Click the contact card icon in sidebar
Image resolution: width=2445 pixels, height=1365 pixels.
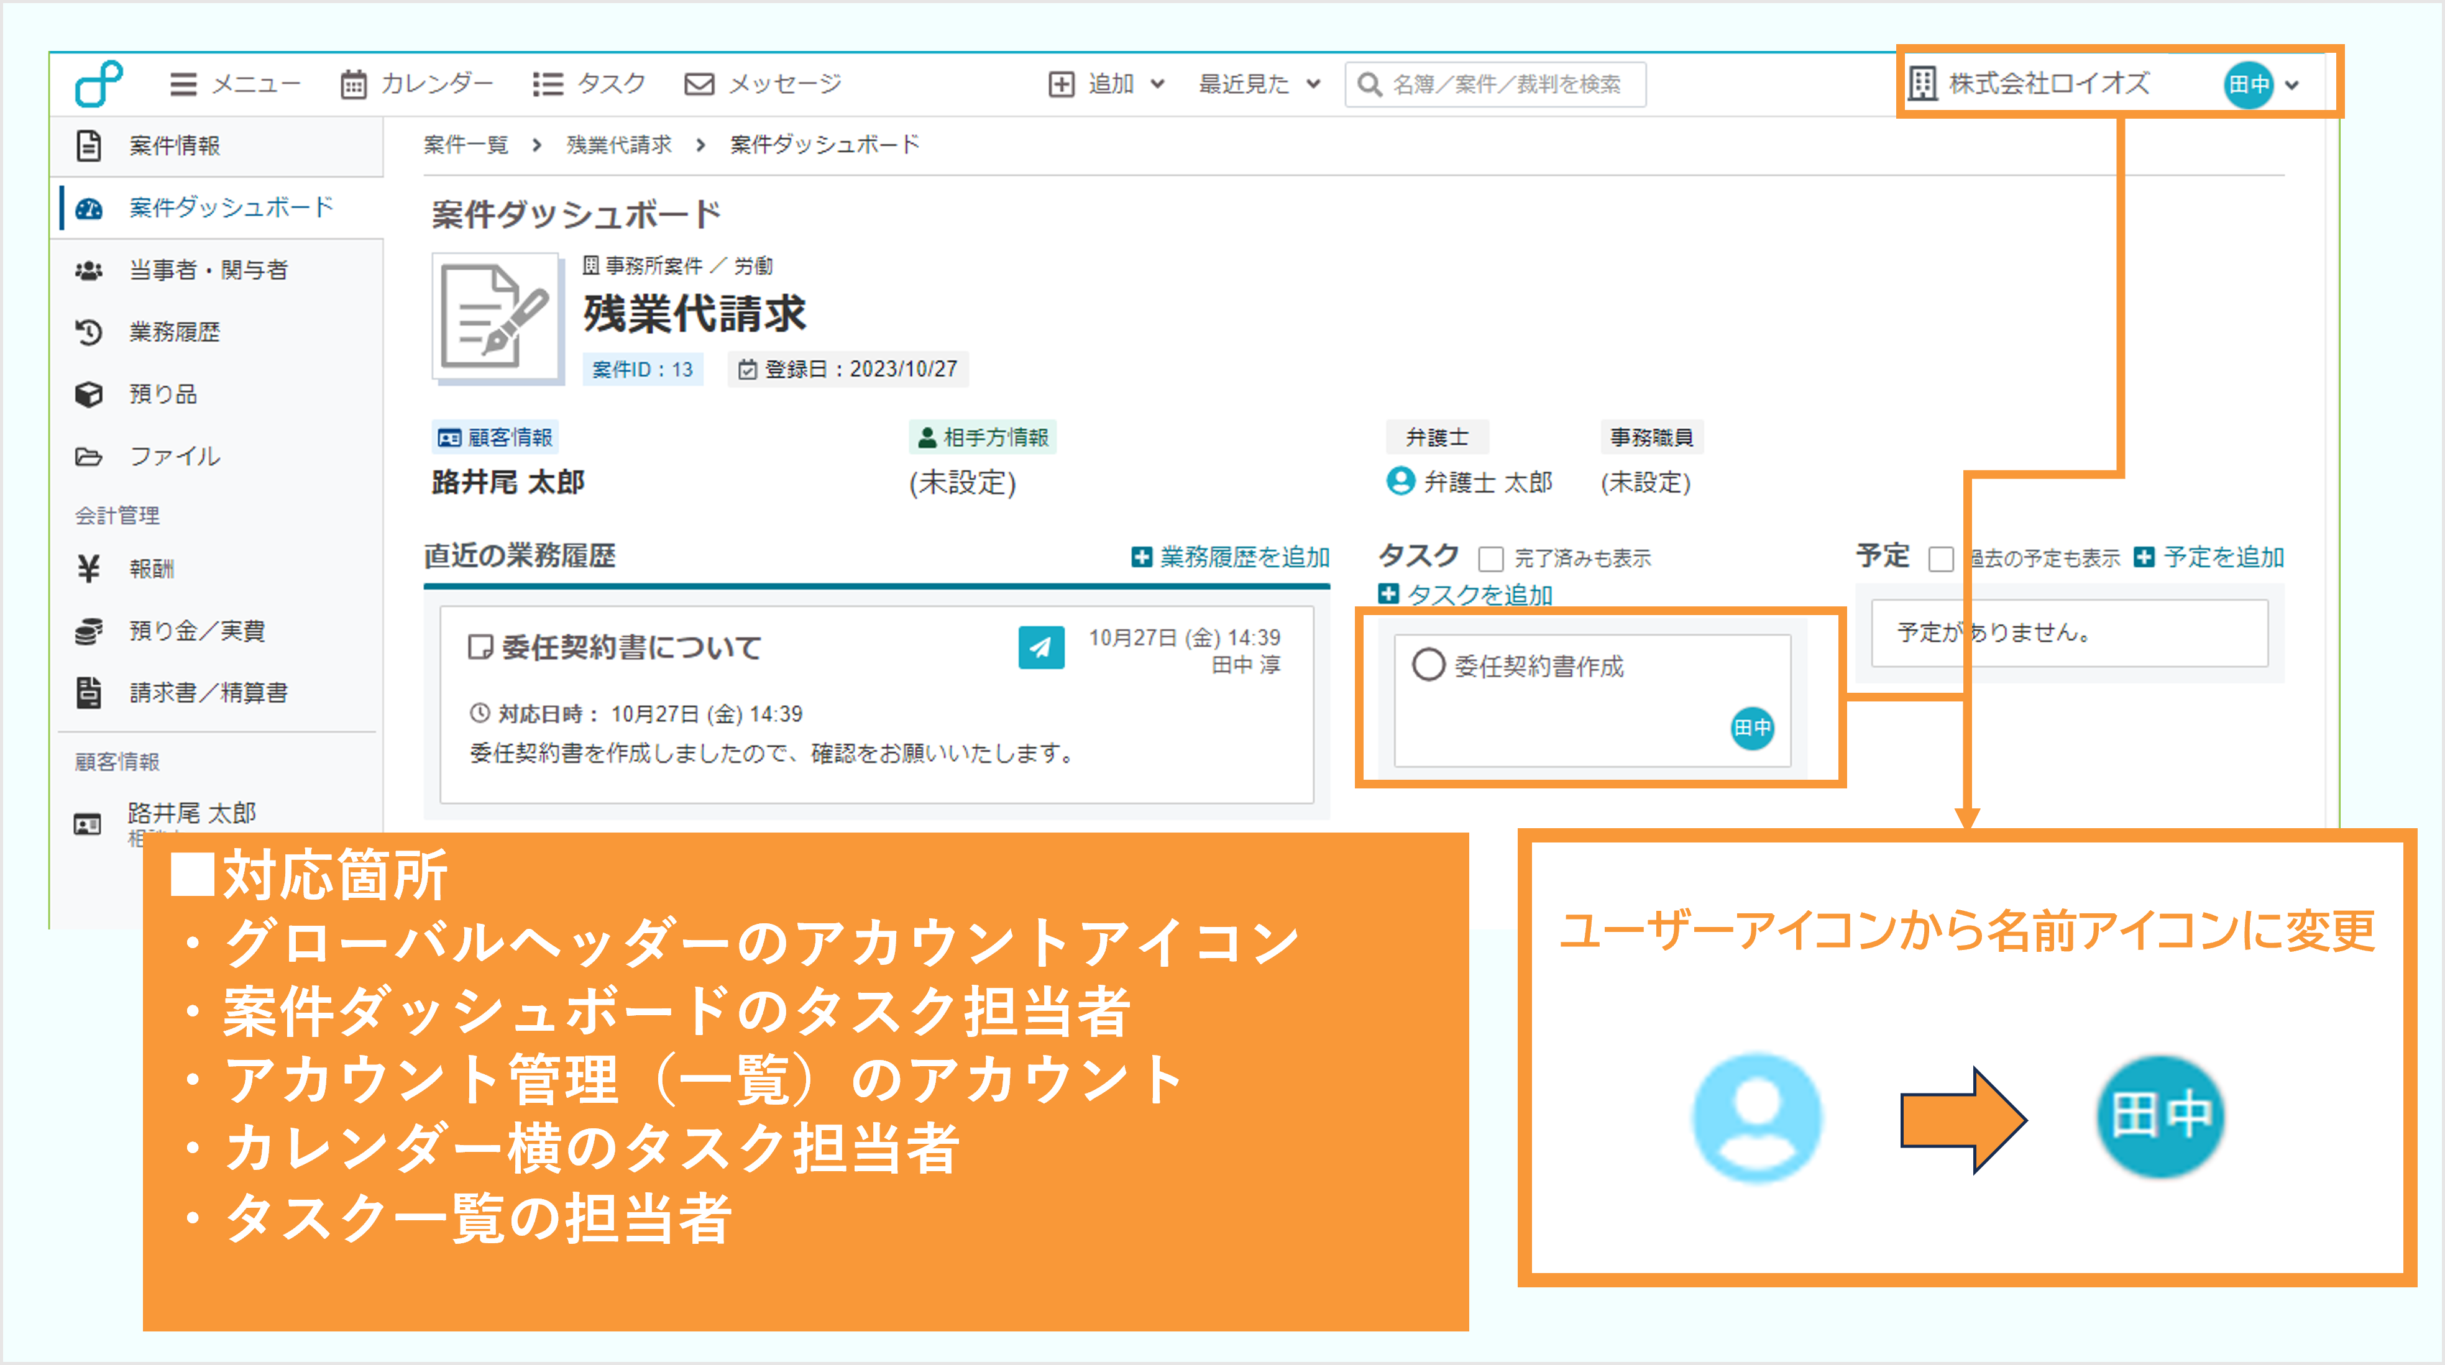click(x=87, y=824)
